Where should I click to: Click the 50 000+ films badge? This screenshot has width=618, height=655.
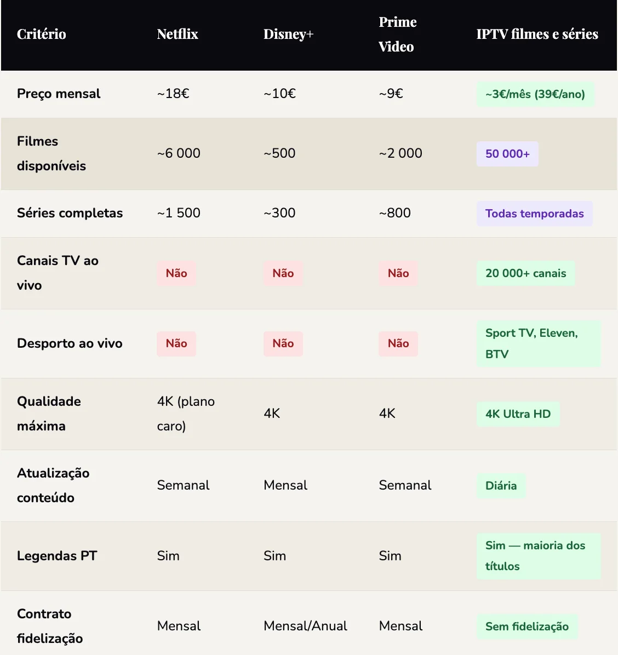pyautogui.click(x=507, y=154)
